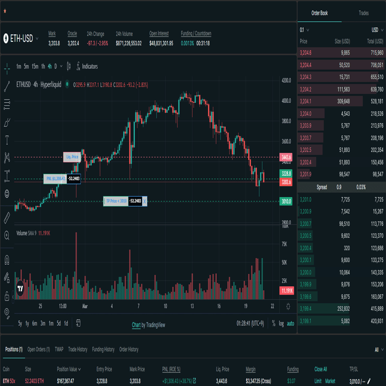Select the 4h chart interval
Screen dimensions: 386x386
[50, 66]
